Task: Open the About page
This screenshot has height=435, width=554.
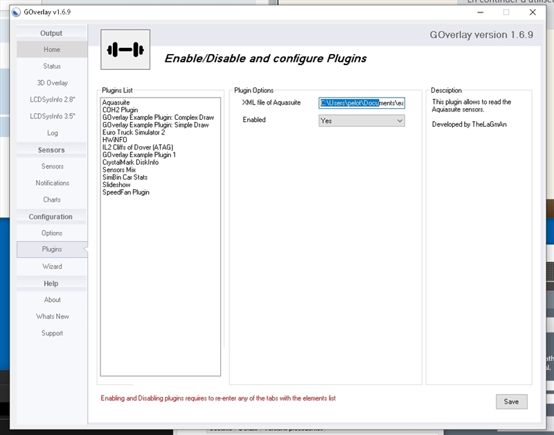Action: 51,300
